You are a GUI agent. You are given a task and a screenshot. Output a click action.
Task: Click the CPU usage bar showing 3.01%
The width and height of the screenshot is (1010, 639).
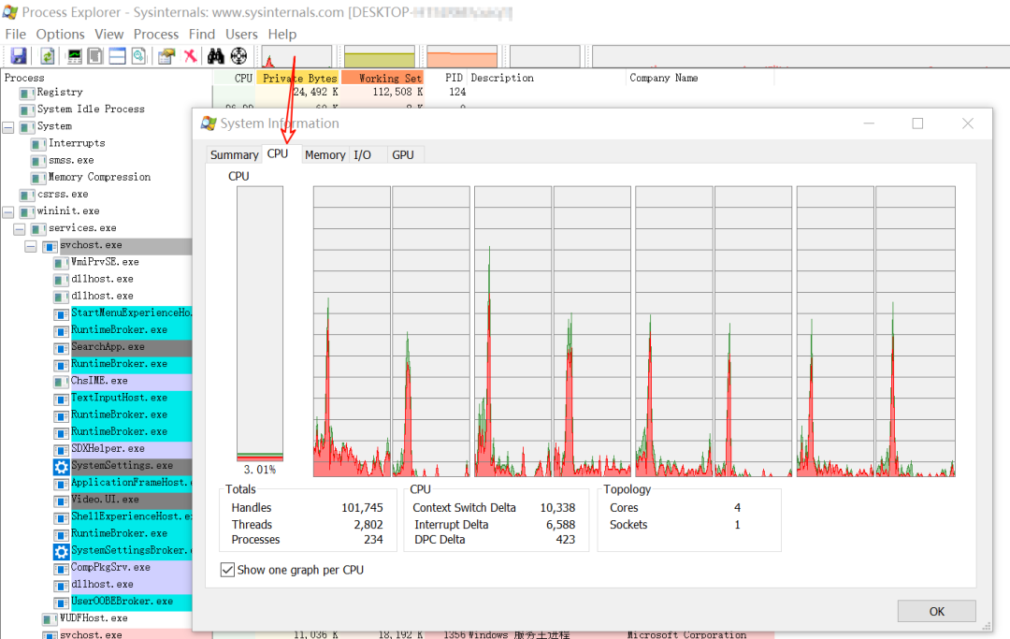tap(260, 324)
